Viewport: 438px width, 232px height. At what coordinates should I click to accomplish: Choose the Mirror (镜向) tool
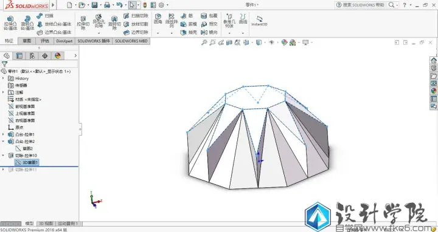[209, 33]
